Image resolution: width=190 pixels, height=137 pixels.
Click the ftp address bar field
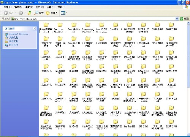pos(94,19)
